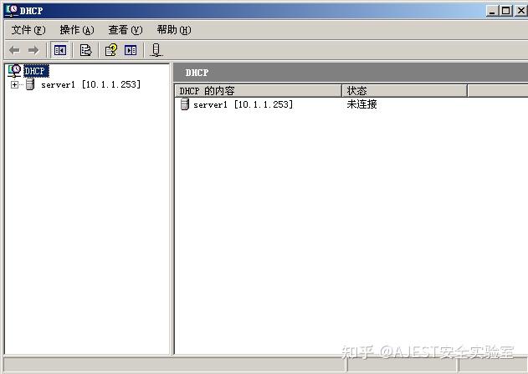The height and width of the screenshot is (374, 528).
Task: Open Help via the question mark icon
Action: pos(110,50)
